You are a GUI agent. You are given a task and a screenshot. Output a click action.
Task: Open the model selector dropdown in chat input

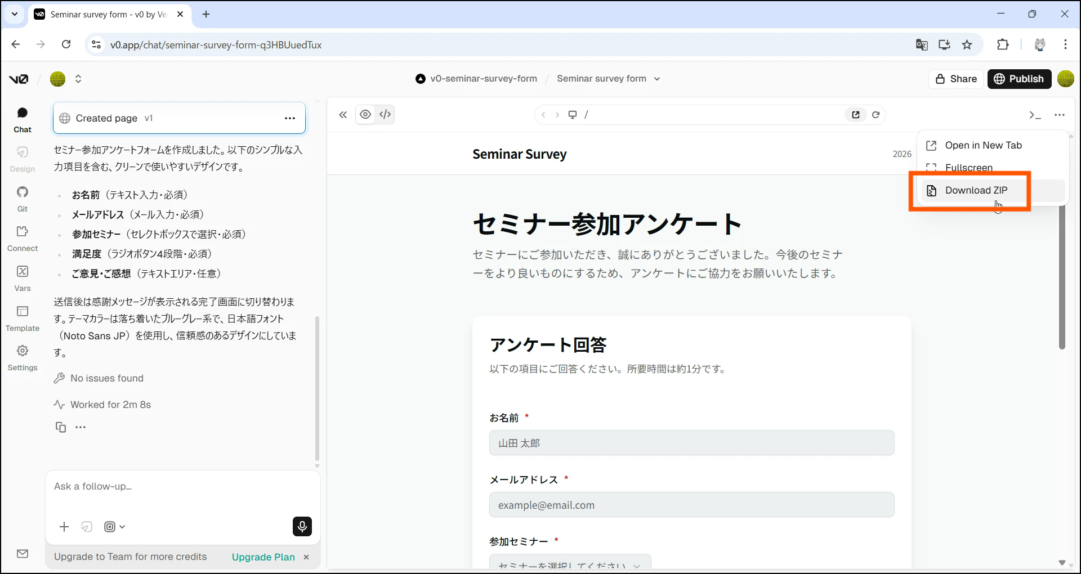pyautogui.click(x=115, y=527)
